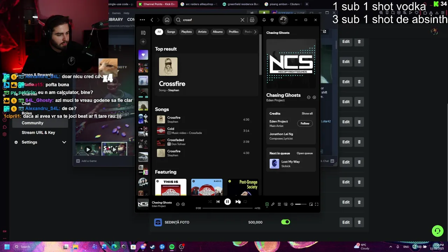Add Chasing Ghosts to Liked from player bar

coord(183,204)
